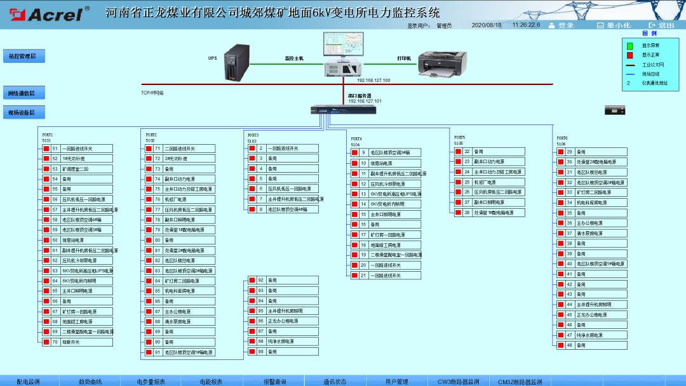Select device 45 label 正龙办公楼电源
686x386 pixels.
pyautogui.click(x=591, y=315)
